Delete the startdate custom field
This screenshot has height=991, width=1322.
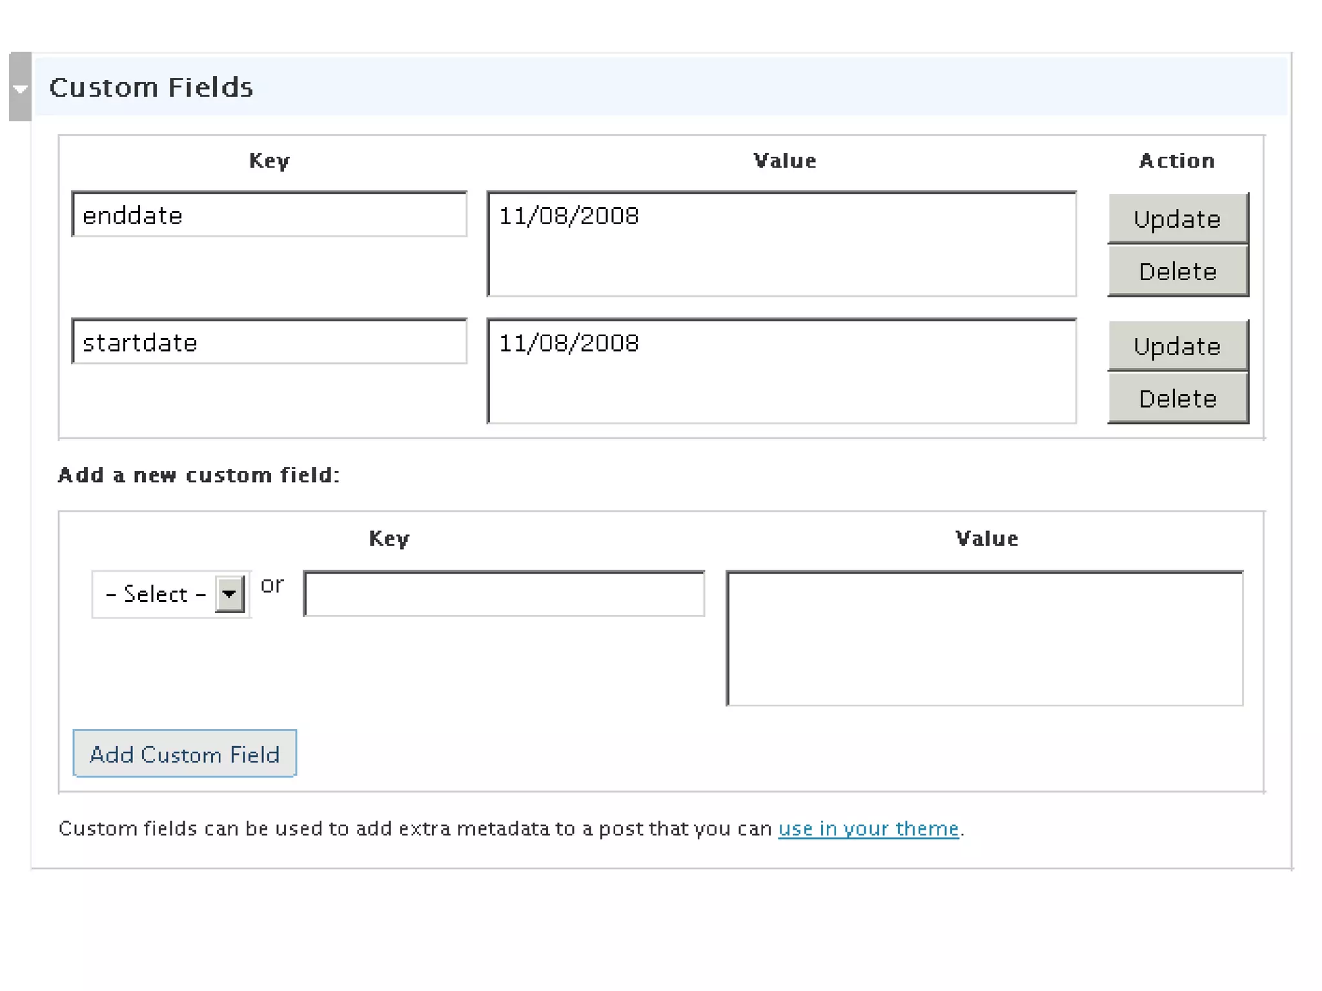tap(1178, 399)
